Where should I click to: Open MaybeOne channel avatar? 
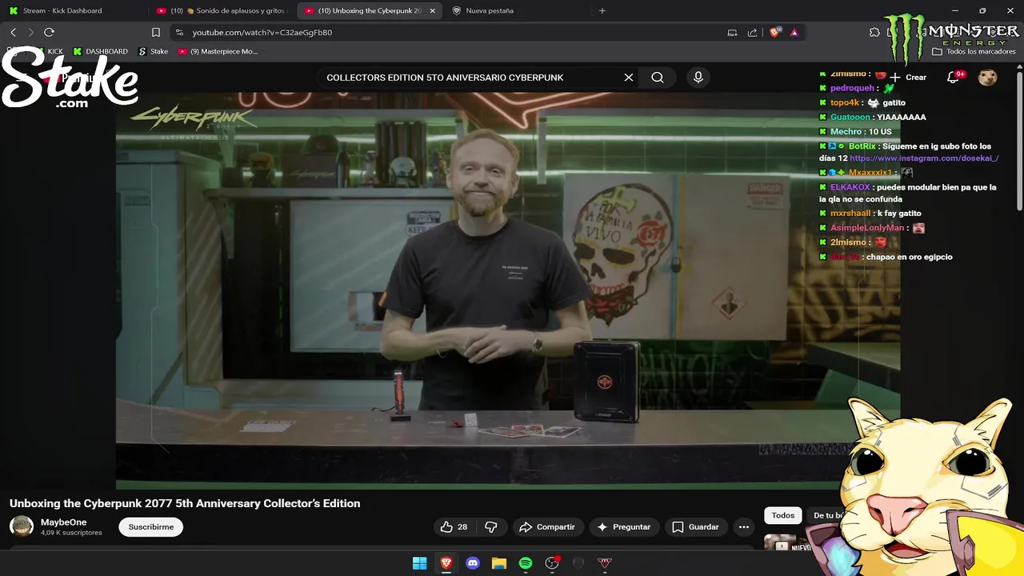tap(22, 526)
